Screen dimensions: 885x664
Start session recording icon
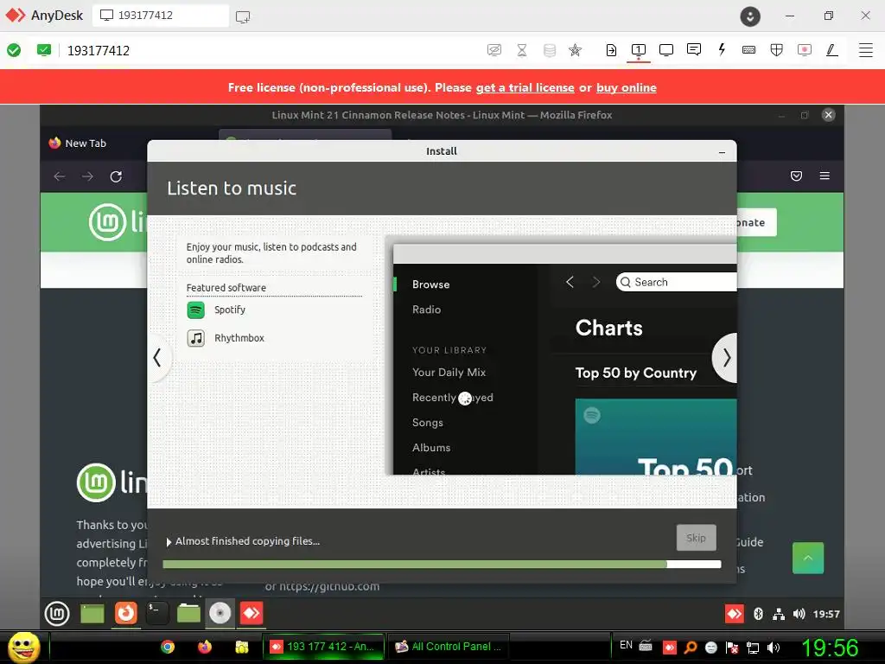point(805,50)
